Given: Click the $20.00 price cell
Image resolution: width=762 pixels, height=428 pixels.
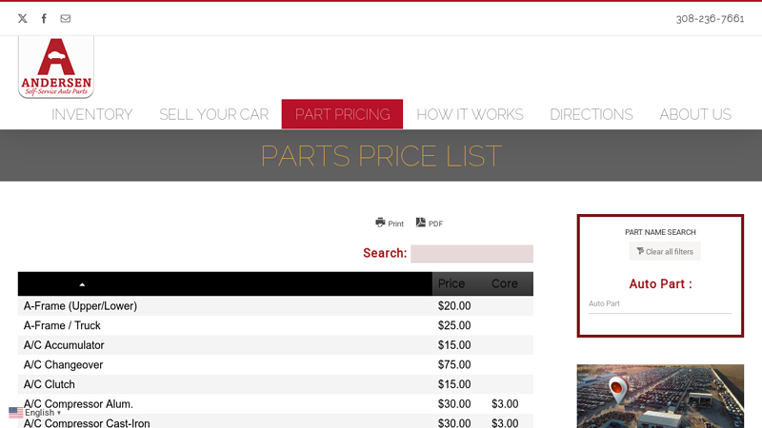Looking at the screenshot, I should 454,306.
